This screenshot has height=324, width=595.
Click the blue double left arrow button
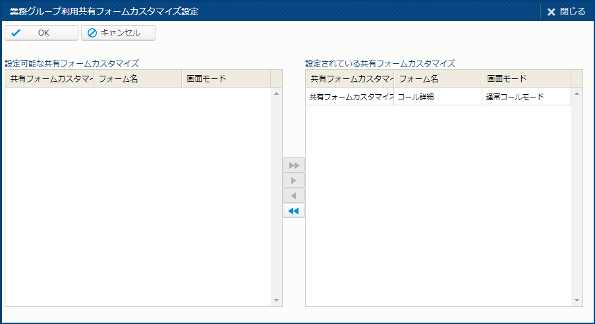(294, 211)
